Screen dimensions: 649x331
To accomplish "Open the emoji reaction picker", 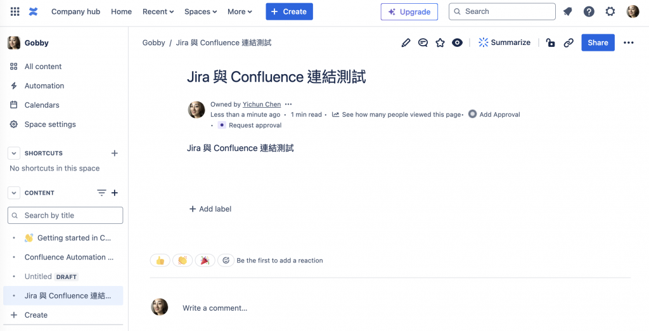I will click(226, 261).
